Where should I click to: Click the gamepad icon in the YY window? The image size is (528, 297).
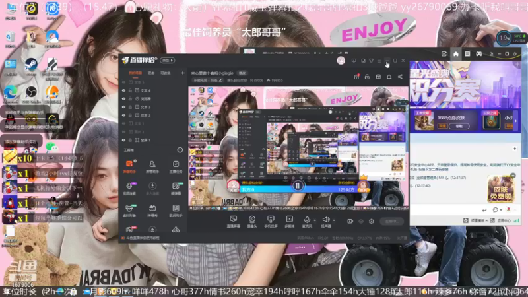[x=479, y=54]
